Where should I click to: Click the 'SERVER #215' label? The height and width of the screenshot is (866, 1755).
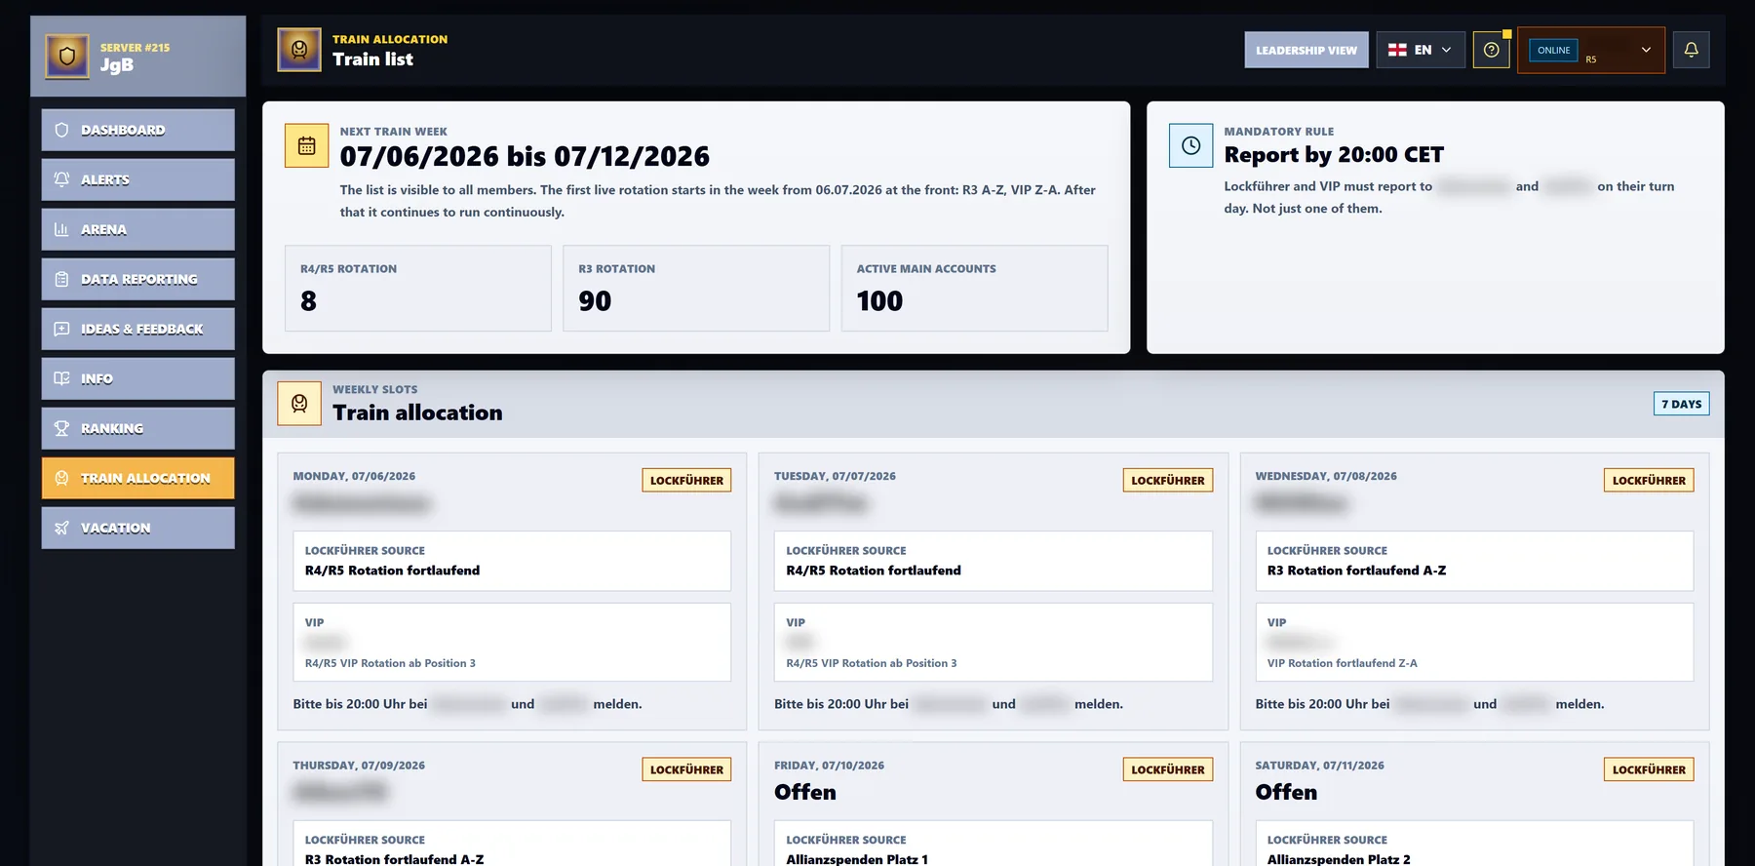[x=135, y=47]
